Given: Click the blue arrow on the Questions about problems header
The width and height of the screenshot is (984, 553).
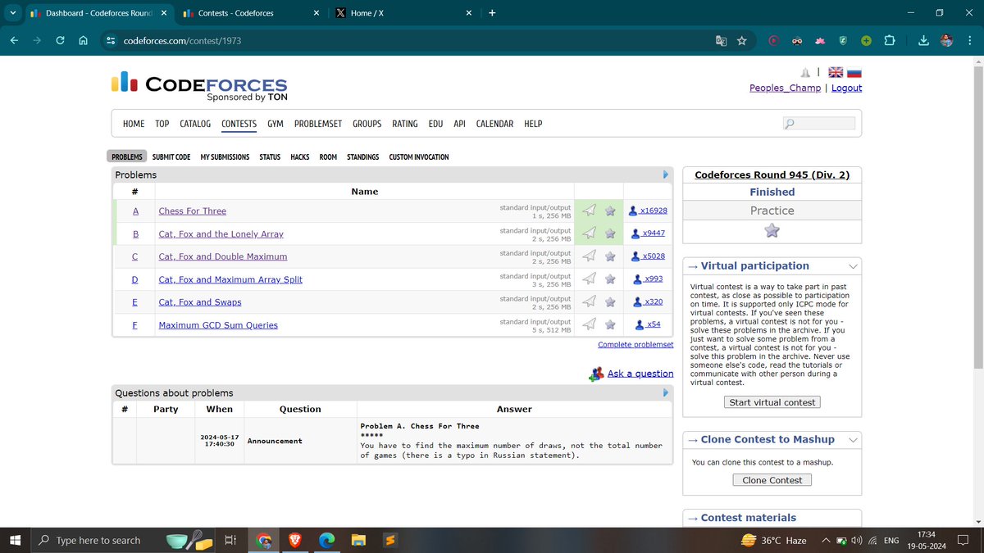Looking at the screenshot, I should (x=666, y=392).
